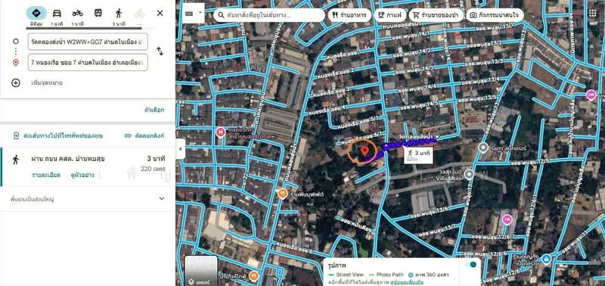The height and width of the screenshot is (286, 605).
Task: Click the วัดคลองส่งน้ำ starting point marker
Action: (437, 137)
